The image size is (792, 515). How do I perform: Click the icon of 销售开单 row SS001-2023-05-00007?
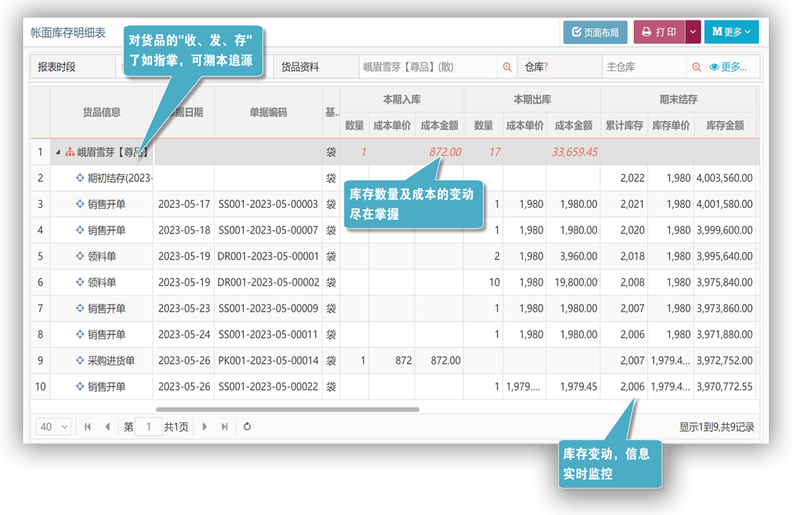point(80,230)
